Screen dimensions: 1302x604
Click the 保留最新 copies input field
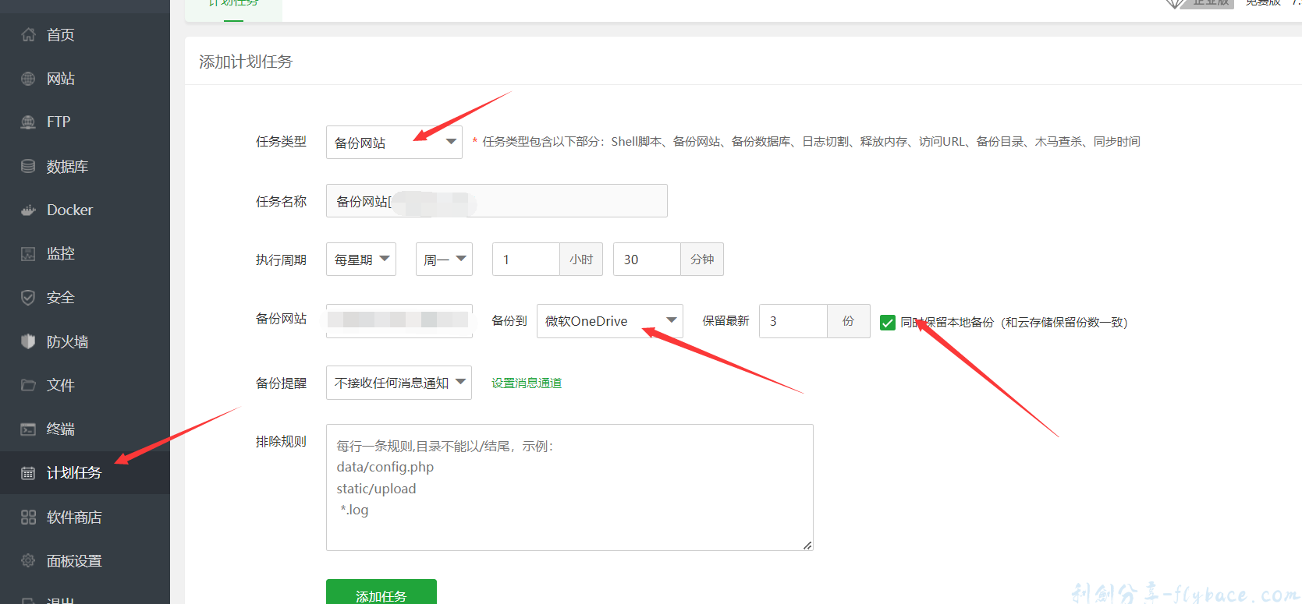click(793, 321)
